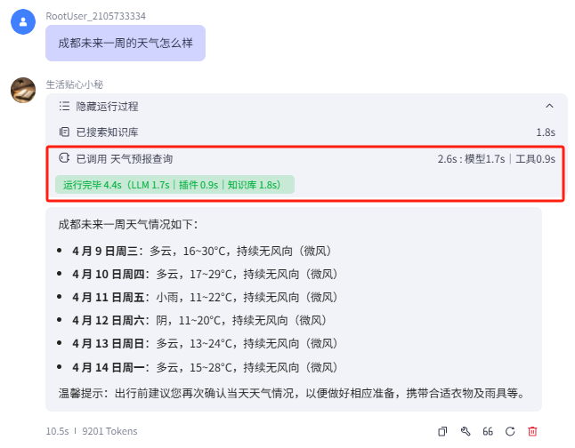Copy the weather reply with copy icon
The width and height of the screenshot is (575, 448).
(x=442, y=431)
